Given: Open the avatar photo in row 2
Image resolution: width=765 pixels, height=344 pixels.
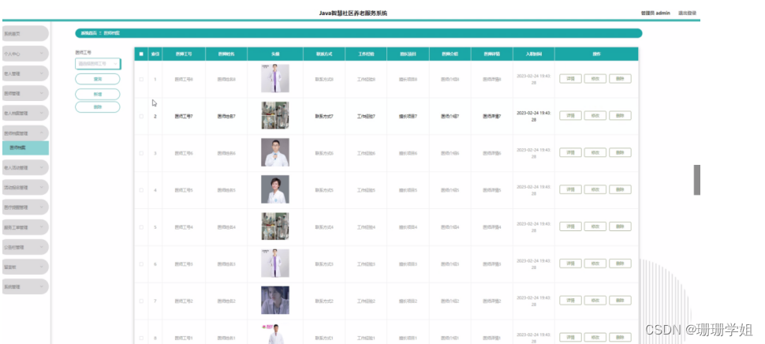Looking at the screenshot, I should click(275, 116).
